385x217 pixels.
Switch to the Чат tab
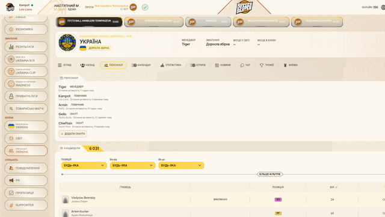coord(245,65)
